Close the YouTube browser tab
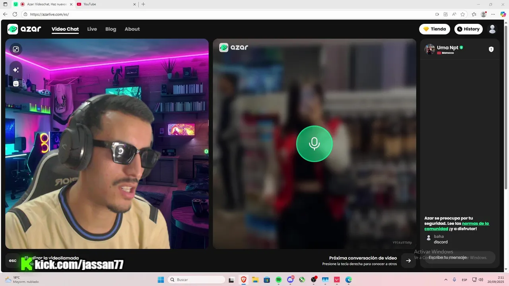The width and height of the screenshot is (509, 286). pyautogui.click(x=135, y=4)
